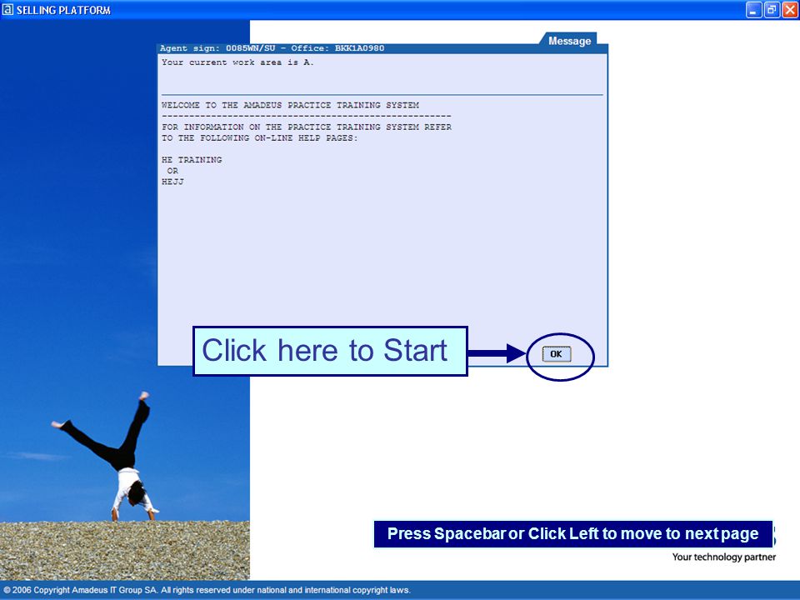Screen dimensions: 800x600
Task: Click the OK button in Message dialog
Action: tap(556, 353)
